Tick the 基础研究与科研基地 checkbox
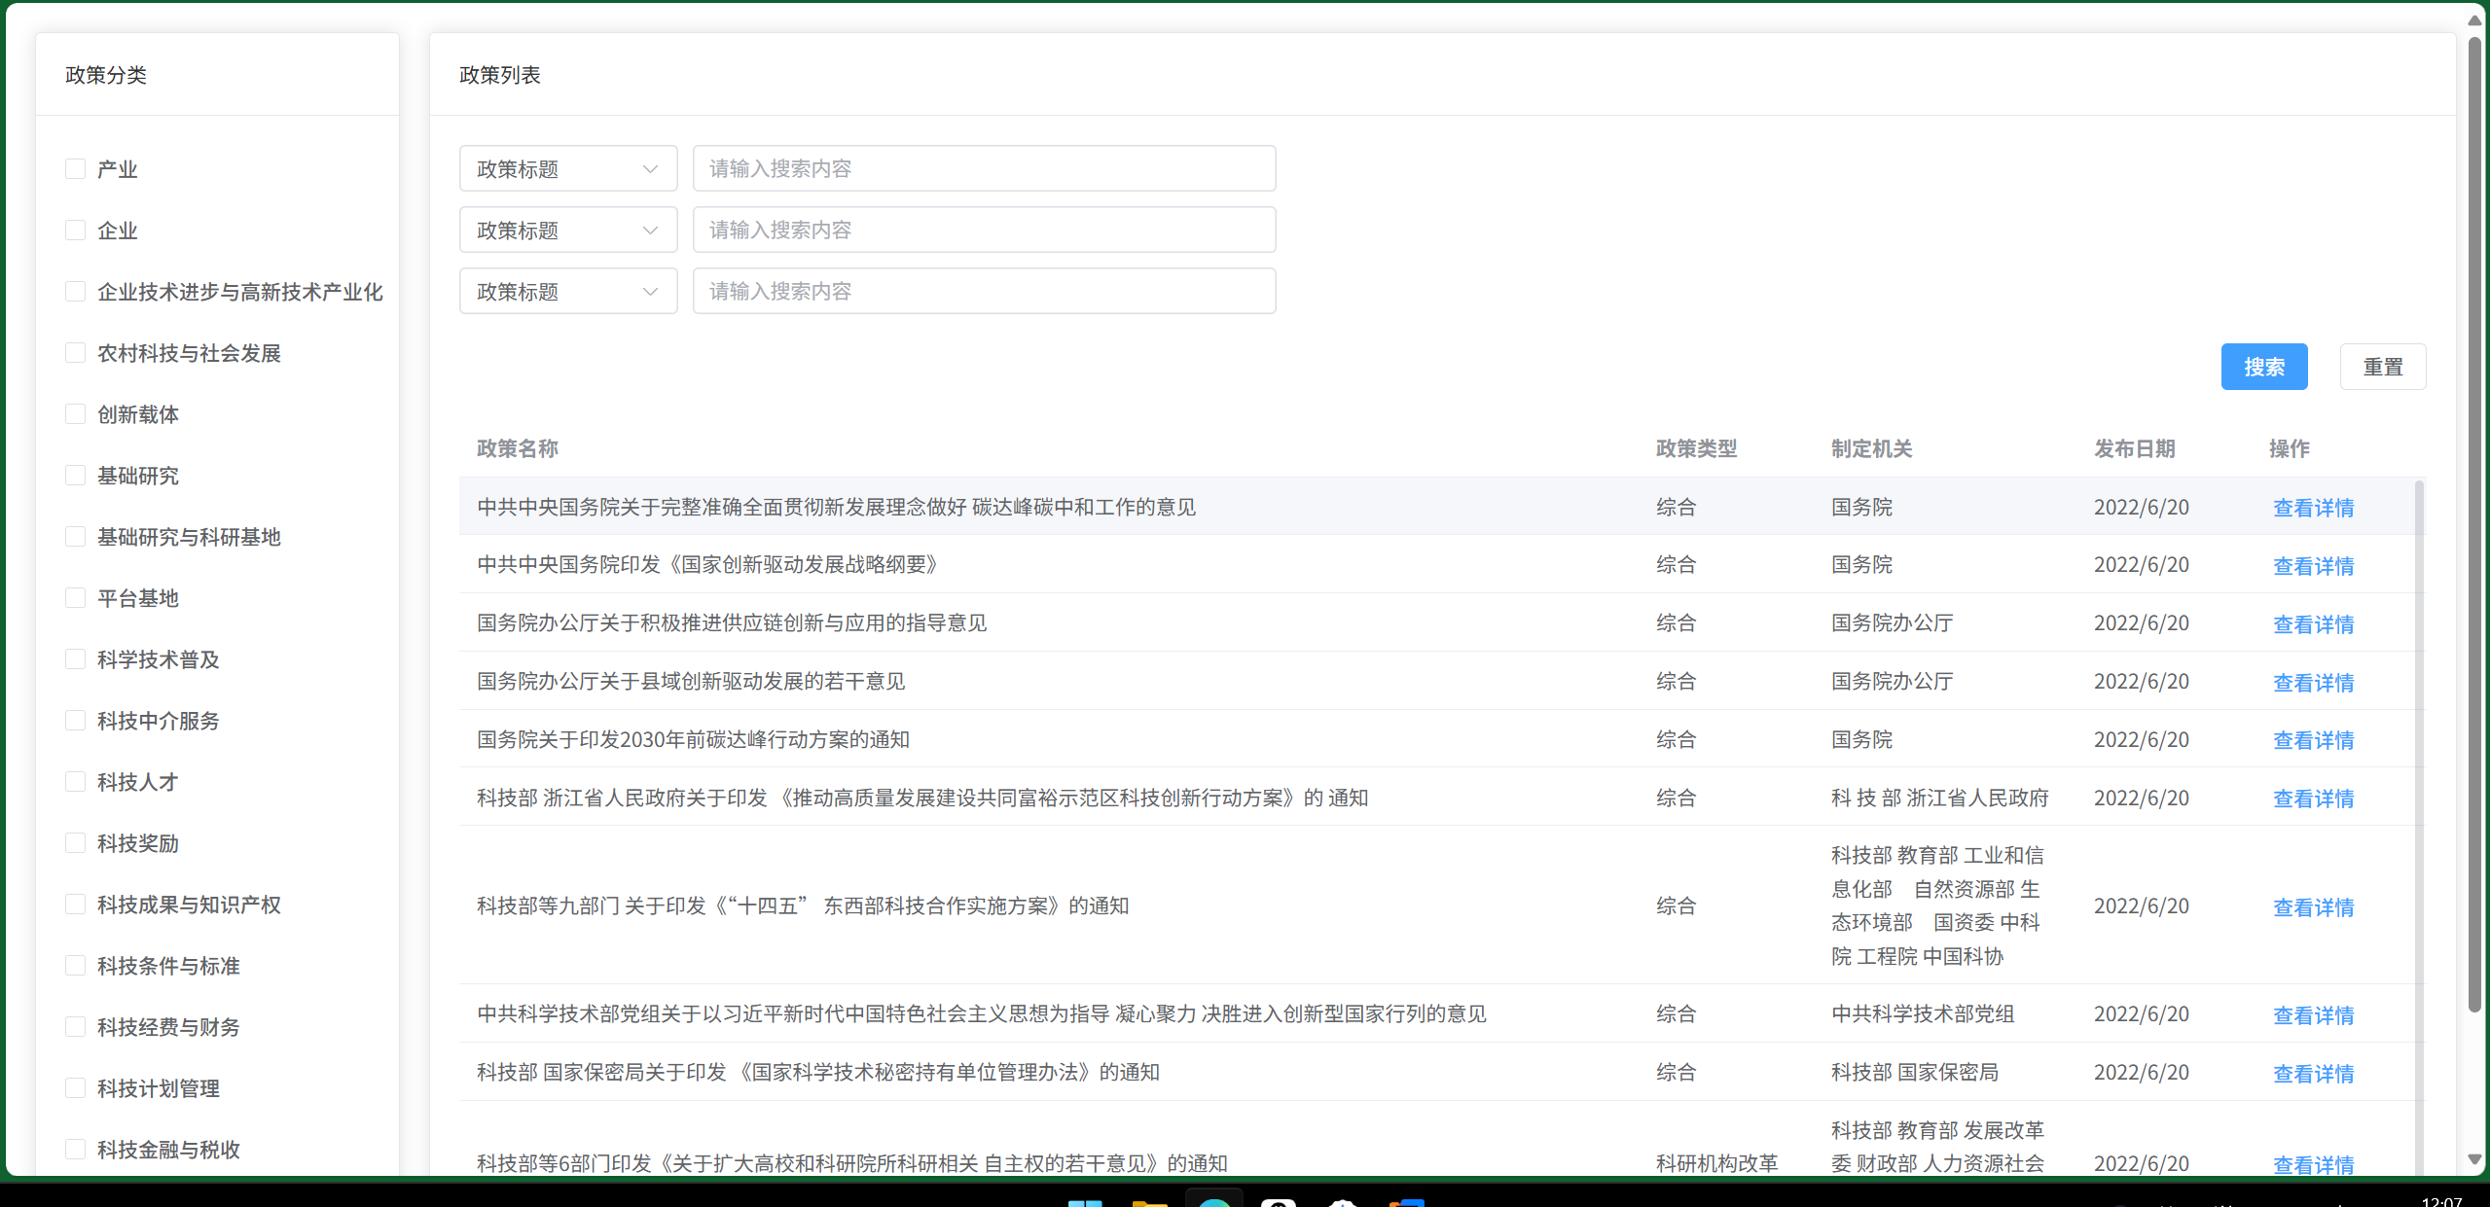The image size is (2490, 1207). (x=75, y=537)
